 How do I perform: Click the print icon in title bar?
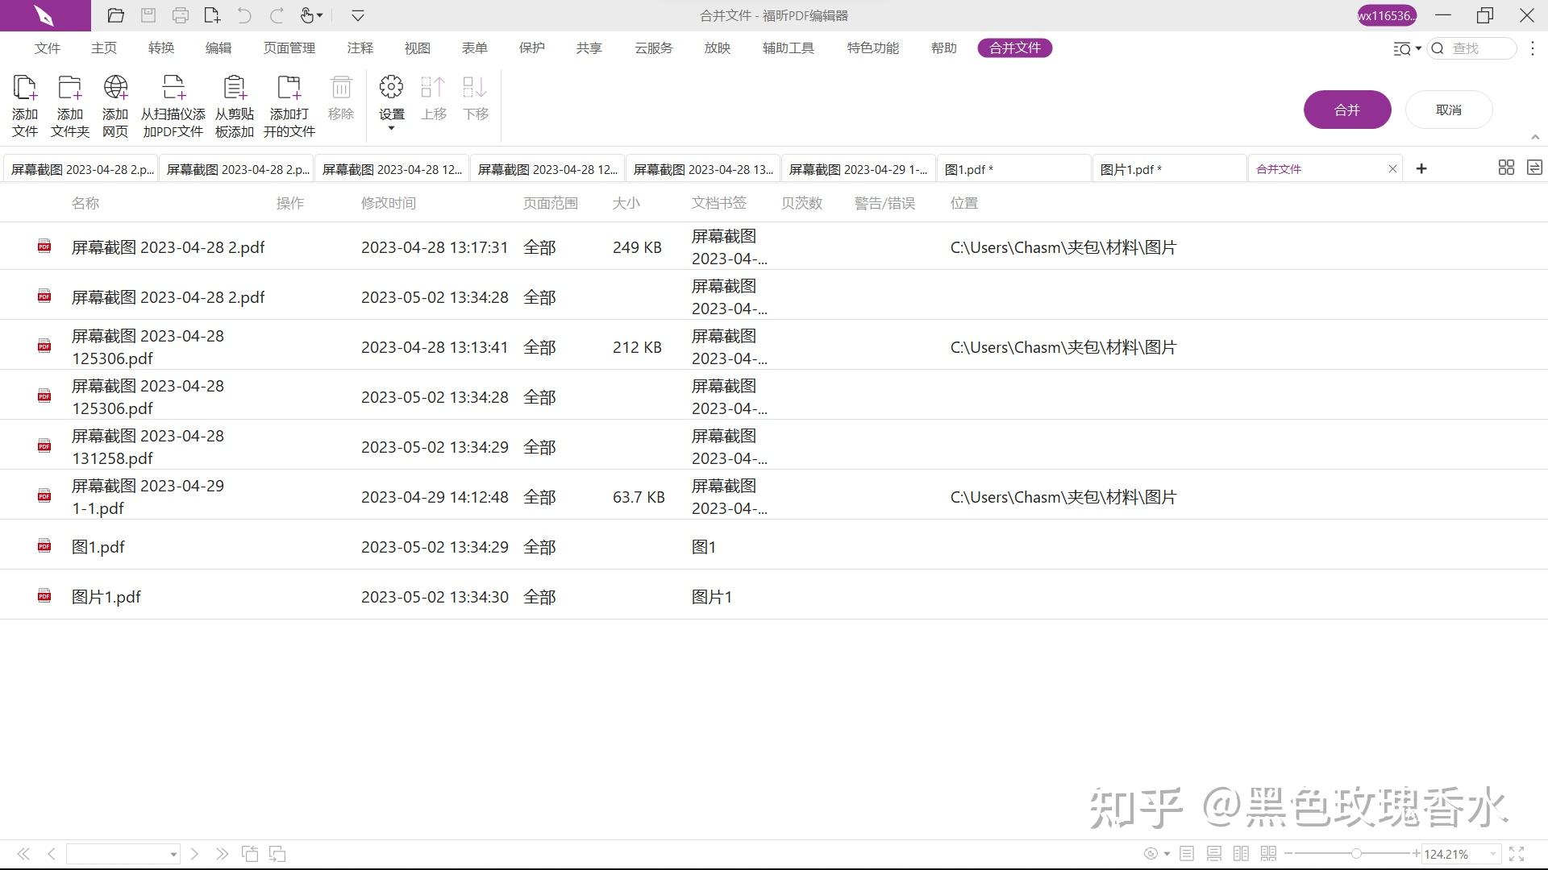[181, 15]
